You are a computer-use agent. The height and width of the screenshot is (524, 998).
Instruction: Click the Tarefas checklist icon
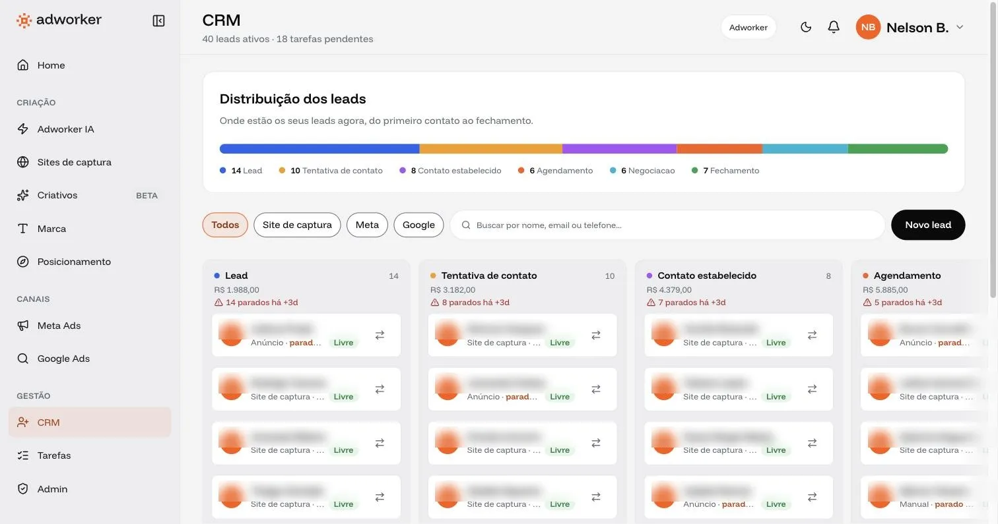point(23,455)
